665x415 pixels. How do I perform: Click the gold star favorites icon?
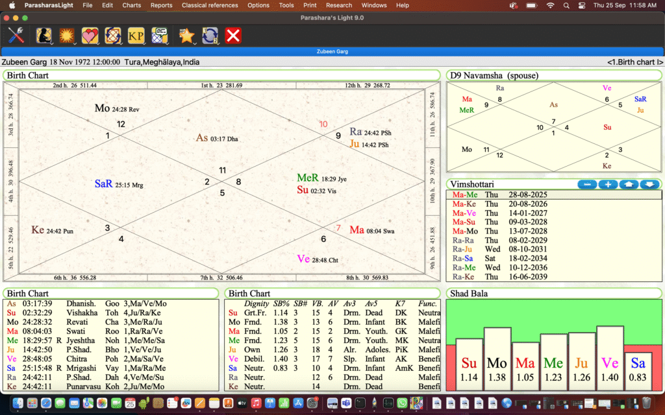tap(187, 35)
